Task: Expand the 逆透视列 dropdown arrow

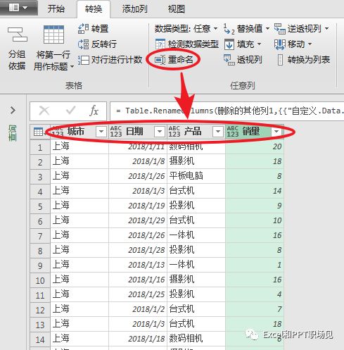Action: point(327,29)
